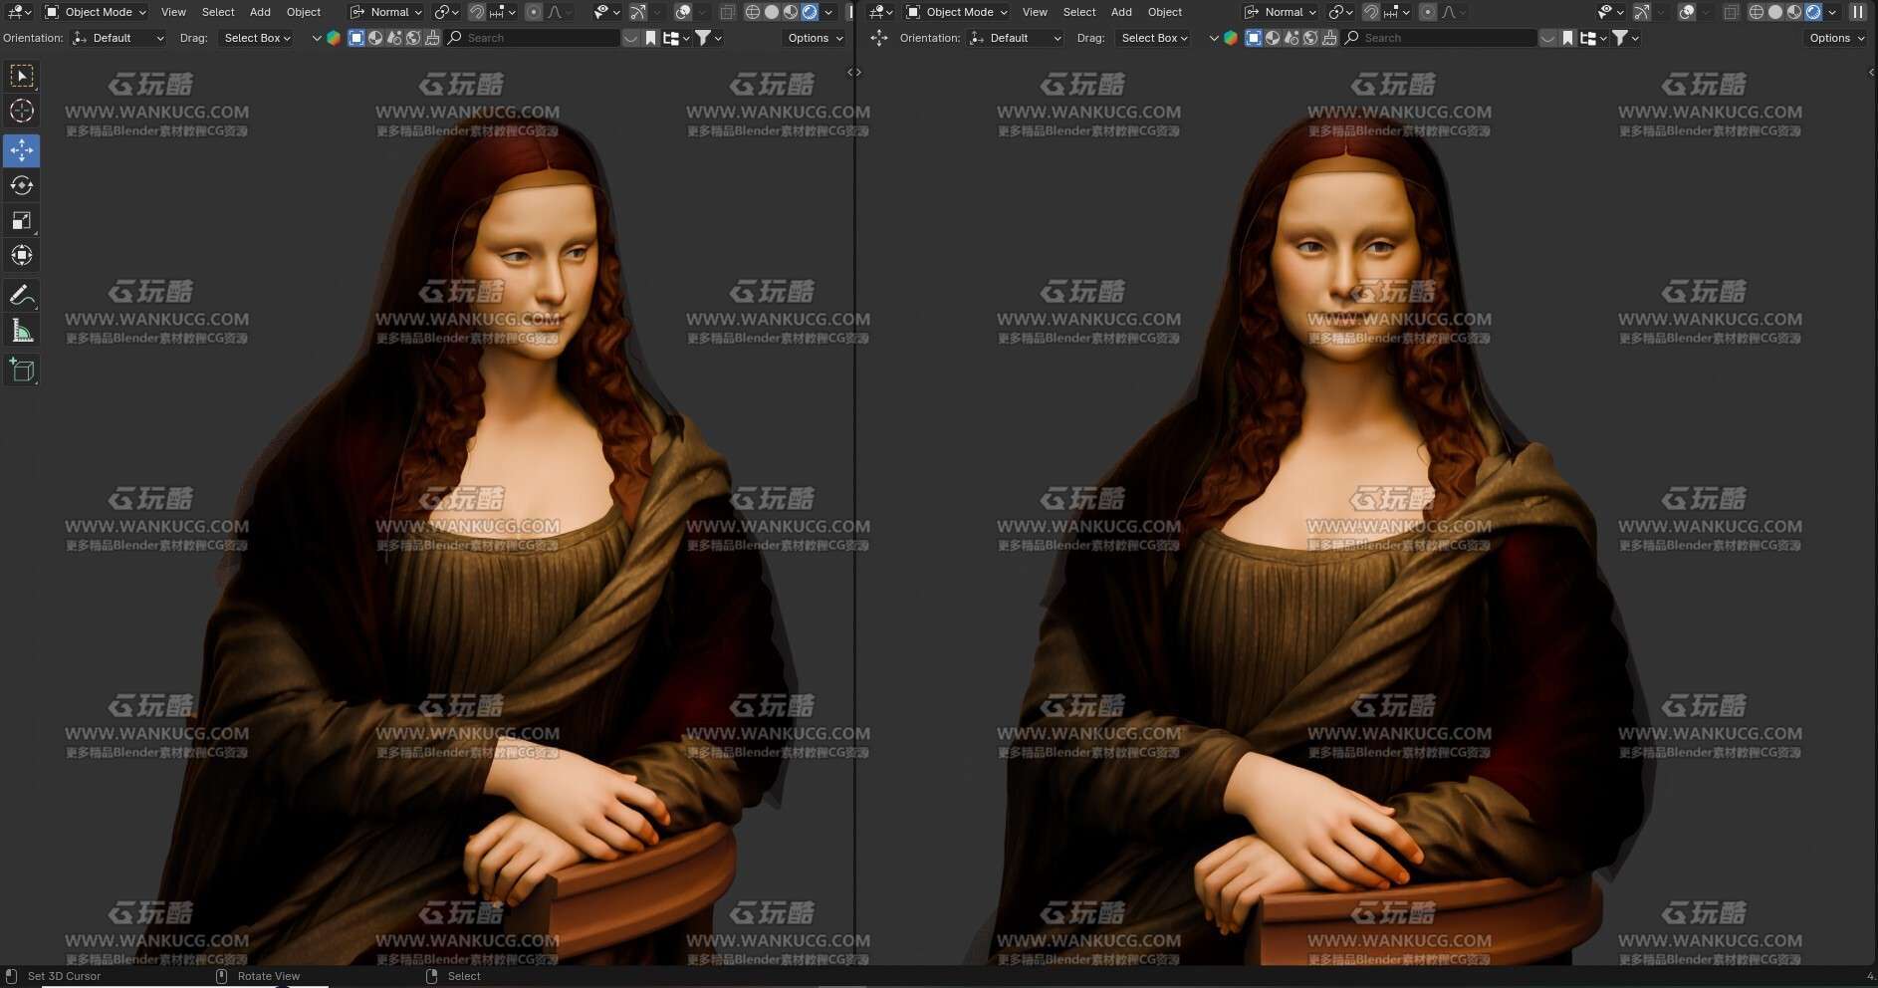Select the Rotate tool in the toolbar
1878x988 pixels.
point(21,185)
